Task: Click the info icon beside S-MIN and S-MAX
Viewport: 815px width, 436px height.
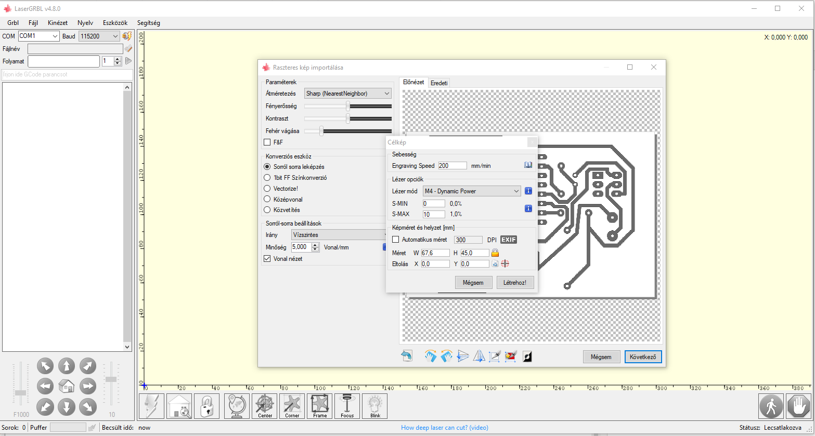Action: point(528,208)
